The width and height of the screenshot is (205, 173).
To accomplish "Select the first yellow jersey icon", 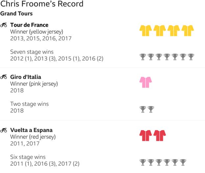I will coord(146,30).
